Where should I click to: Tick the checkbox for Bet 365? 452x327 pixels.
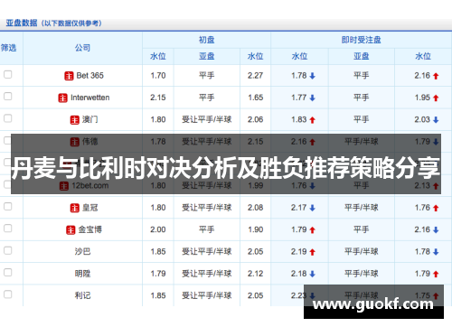pyautogui.click(x=8, y=74)
